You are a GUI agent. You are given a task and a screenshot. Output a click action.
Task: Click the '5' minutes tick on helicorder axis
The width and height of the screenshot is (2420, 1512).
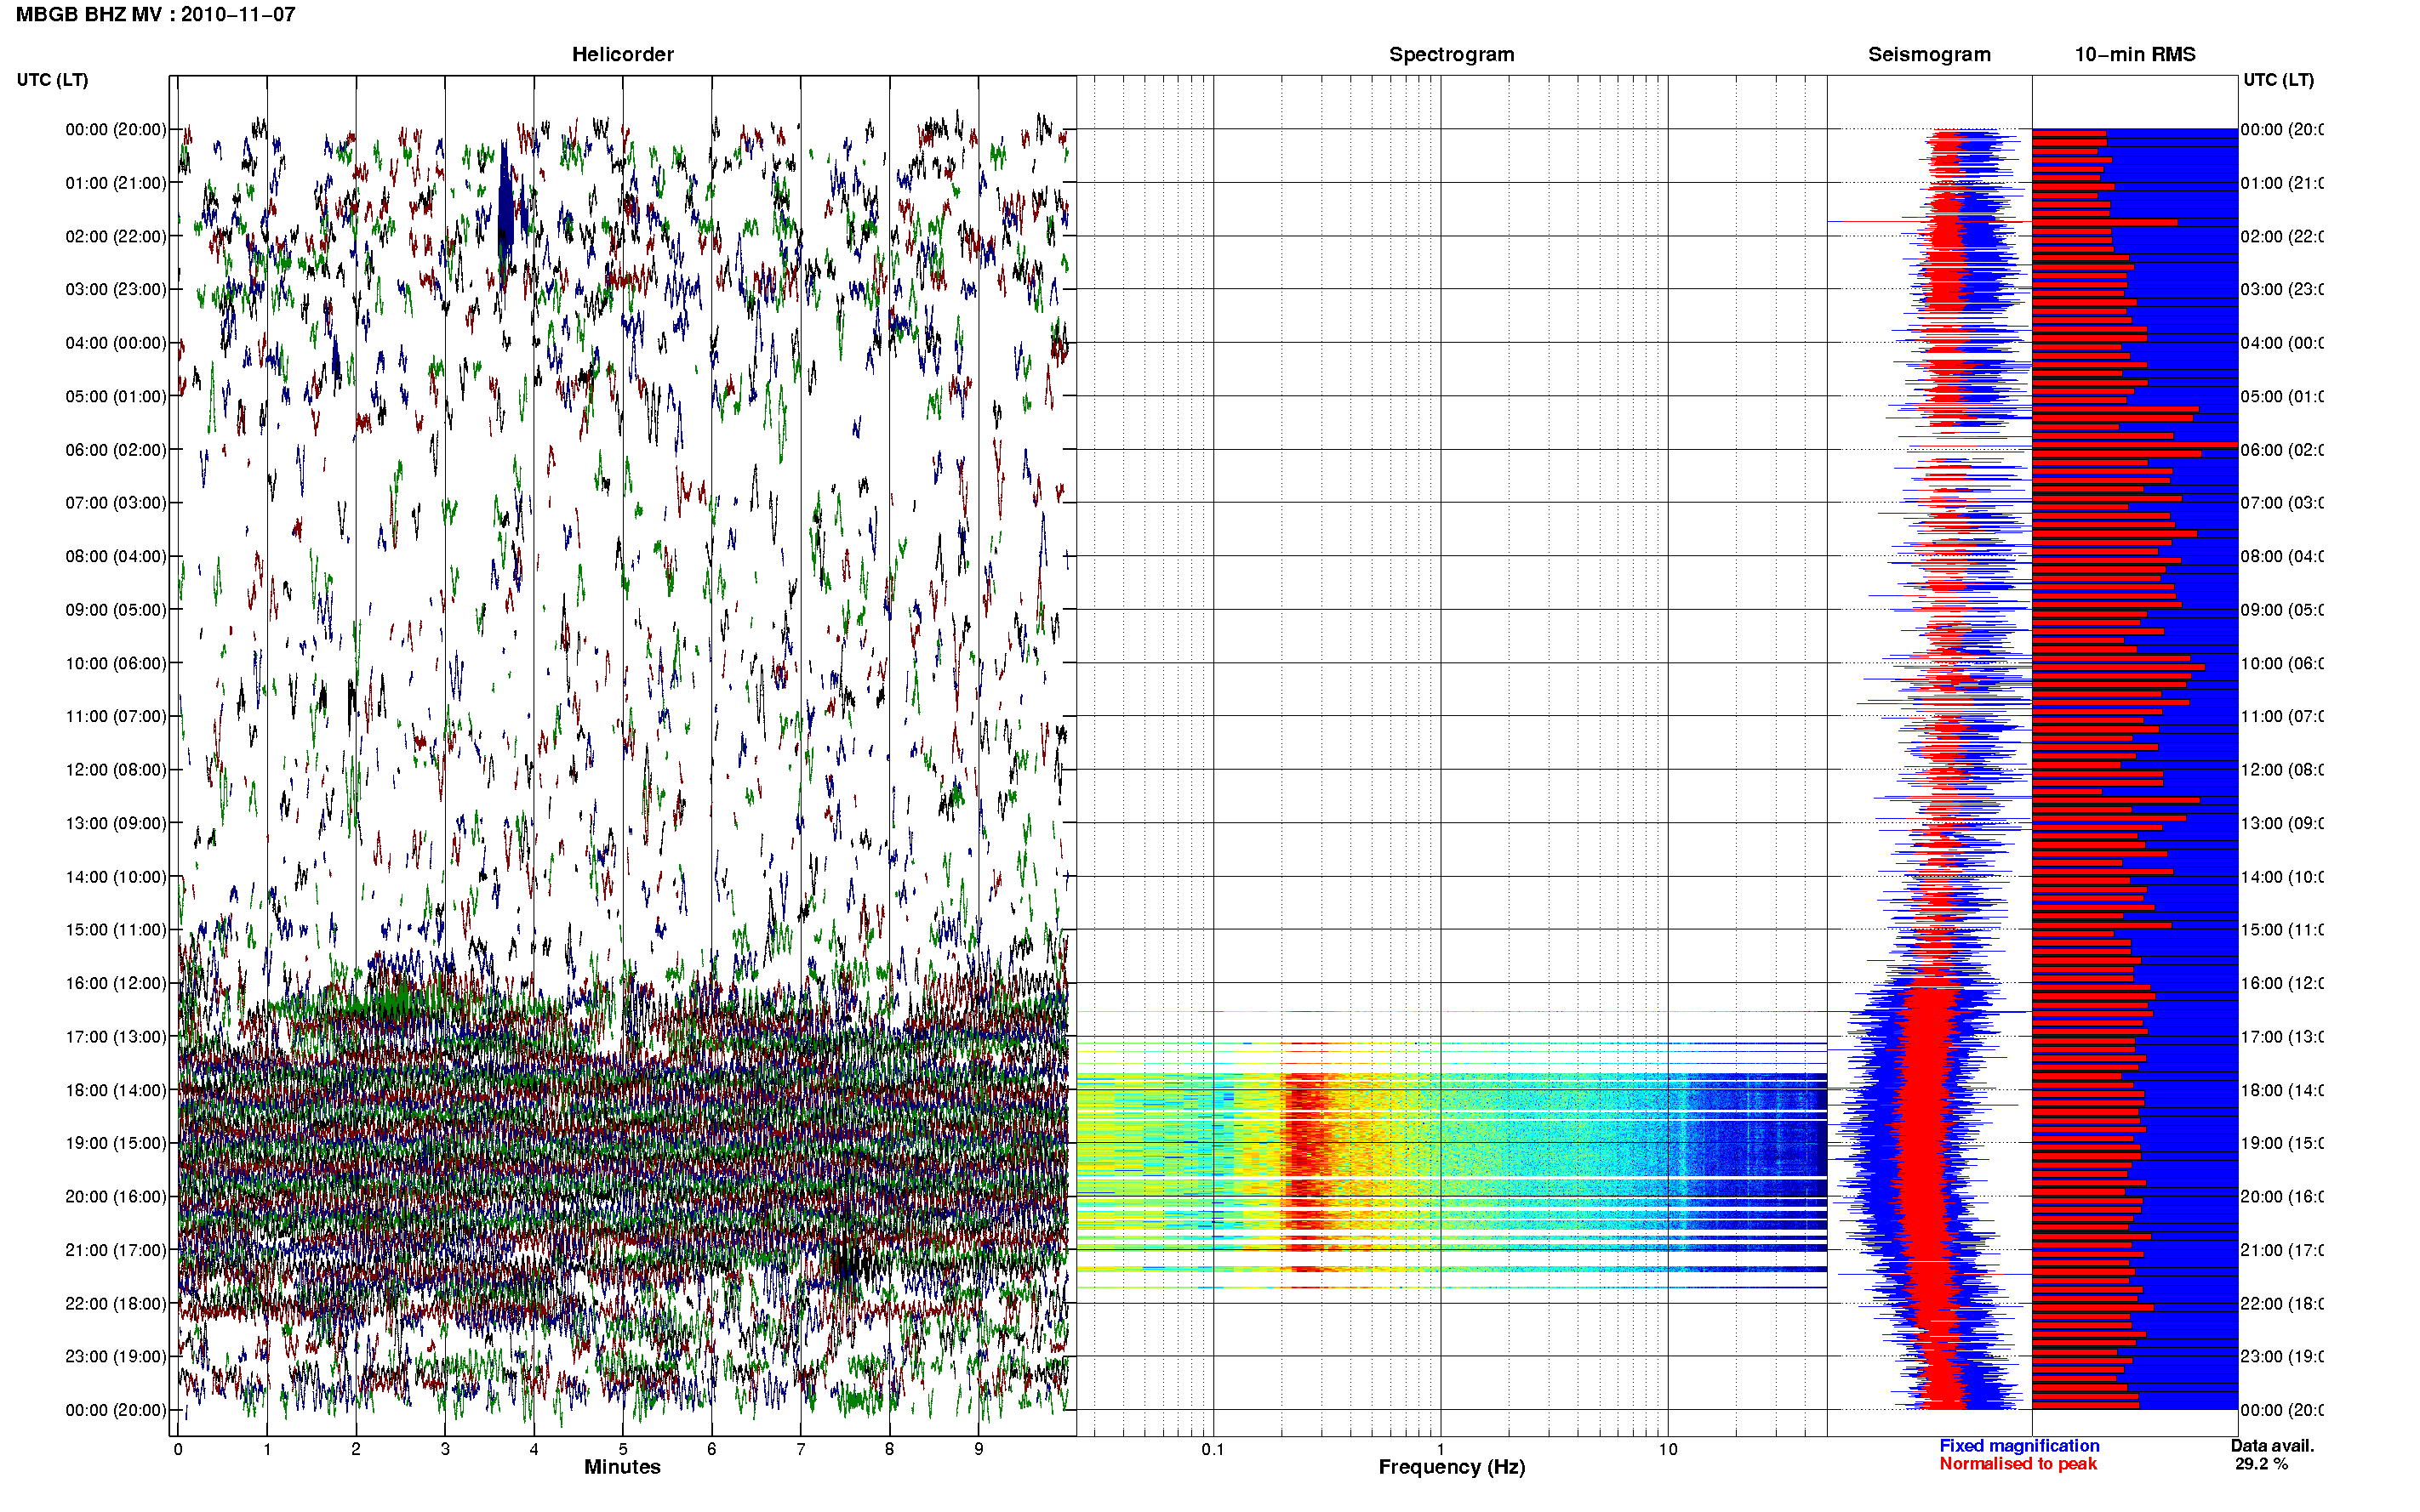pos(622,1449)
